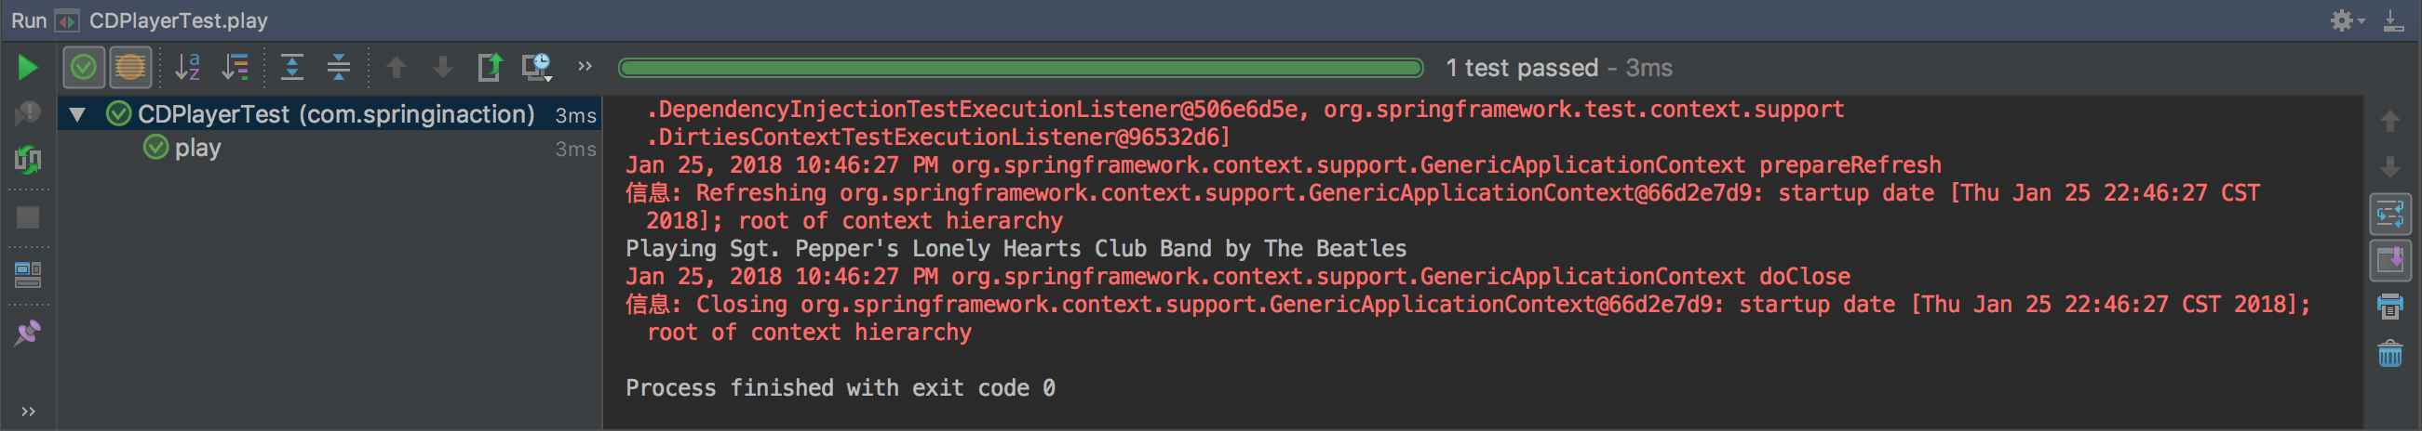The image size is (2422, 431).
Task: Open test history import dropdown
Action: 538,68
